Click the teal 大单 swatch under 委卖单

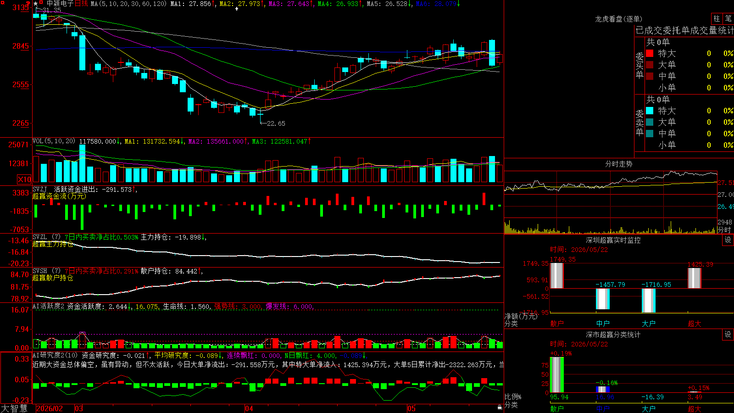650,122
